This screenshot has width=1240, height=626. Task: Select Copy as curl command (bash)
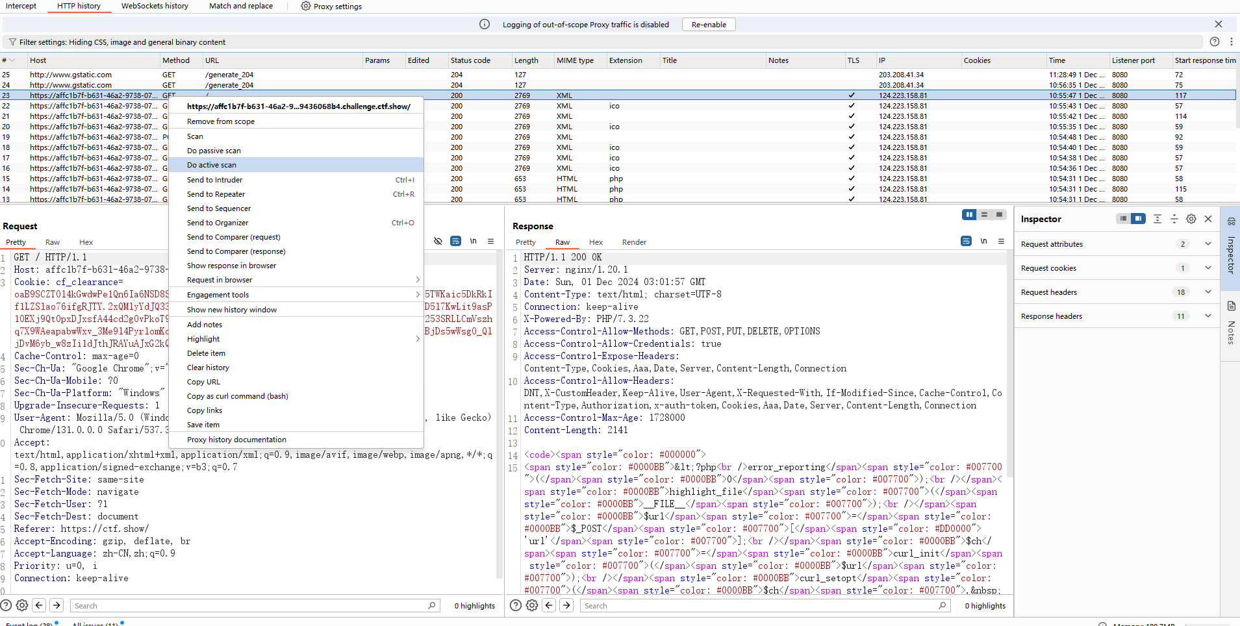[x=296, y=396]
